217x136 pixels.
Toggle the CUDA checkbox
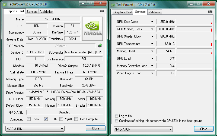point(46,119)
